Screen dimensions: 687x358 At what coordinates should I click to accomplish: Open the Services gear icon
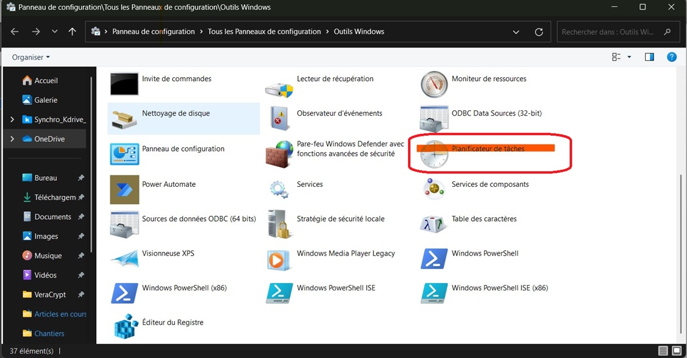click(279, 189)
